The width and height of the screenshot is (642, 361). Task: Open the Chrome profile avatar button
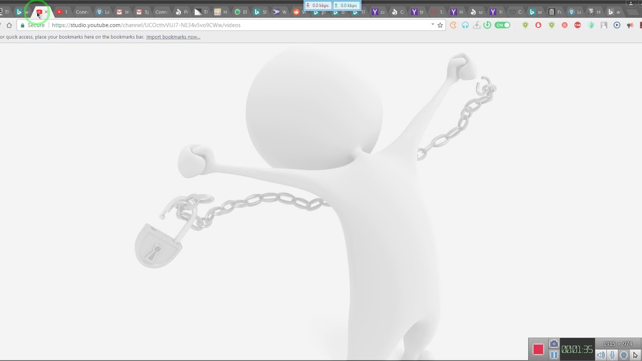point(631,4)
